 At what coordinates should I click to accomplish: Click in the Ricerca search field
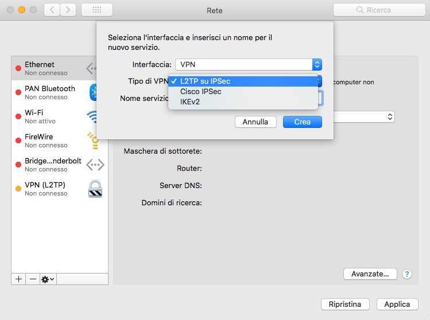pyautogui.click(x=378, y=10)
